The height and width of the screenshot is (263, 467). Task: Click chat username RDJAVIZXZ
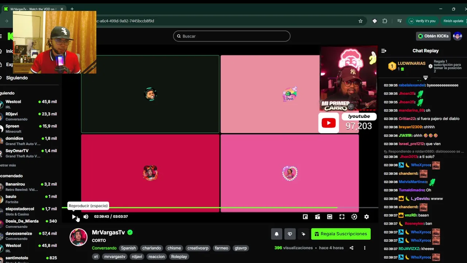click(x=409, y=249)
